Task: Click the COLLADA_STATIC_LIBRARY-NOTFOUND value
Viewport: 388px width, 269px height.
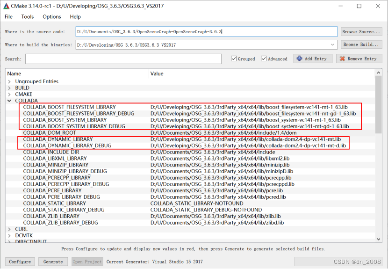Action: (197, 204)
